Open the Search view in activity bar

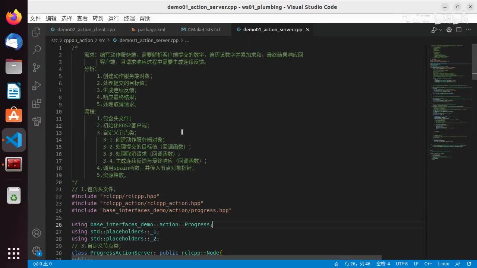pos(37,50)
